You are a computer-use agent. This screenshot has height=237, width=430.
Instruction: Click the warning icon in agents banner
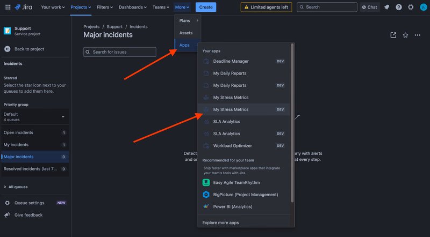click(246, 7)
